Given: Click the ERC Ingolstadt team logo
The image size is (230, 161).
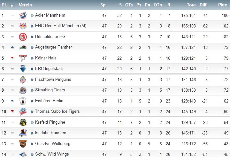Looking at the screenshot, I should (x=23, y=69).
